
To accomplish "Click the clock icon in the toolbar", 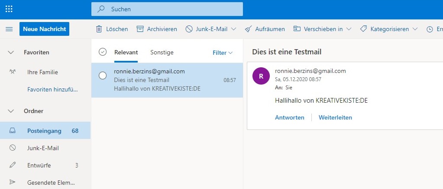I will pos(430,29).
